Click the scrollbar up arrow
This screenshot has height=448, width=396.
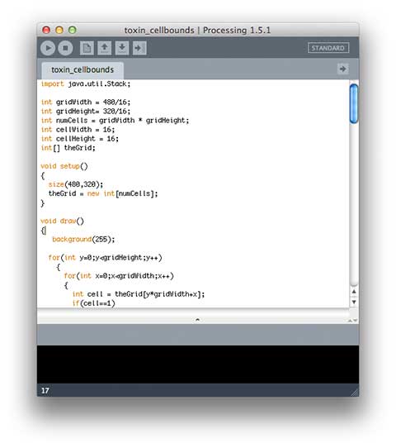354,292
